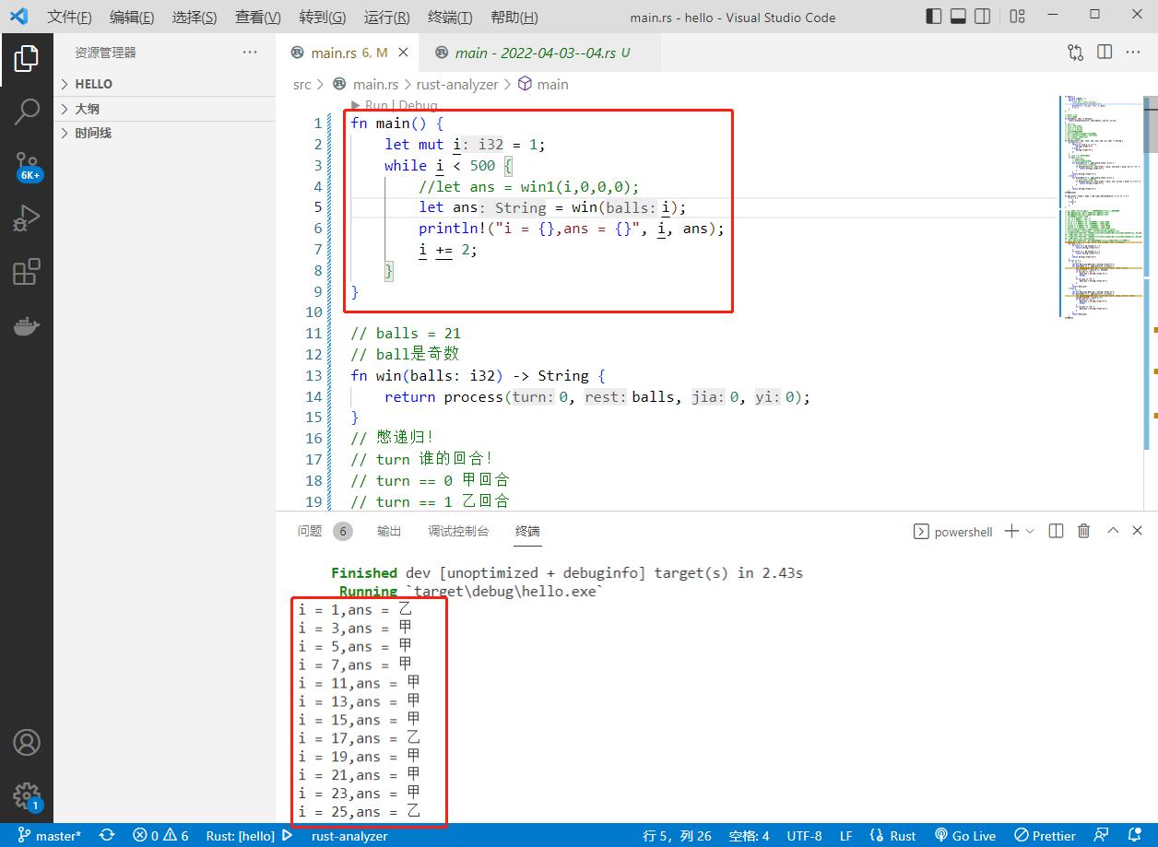The image size is (1158, 847).
Task: Change end of line sequence LF
Action: coord(845,836)
